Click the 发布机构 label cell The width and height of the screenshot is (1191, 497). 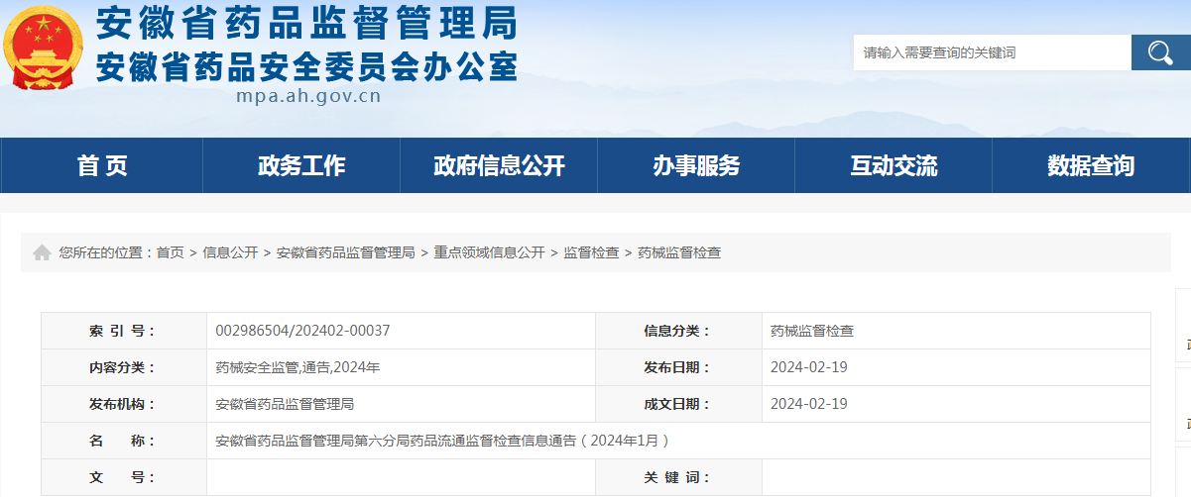point(124,404)
